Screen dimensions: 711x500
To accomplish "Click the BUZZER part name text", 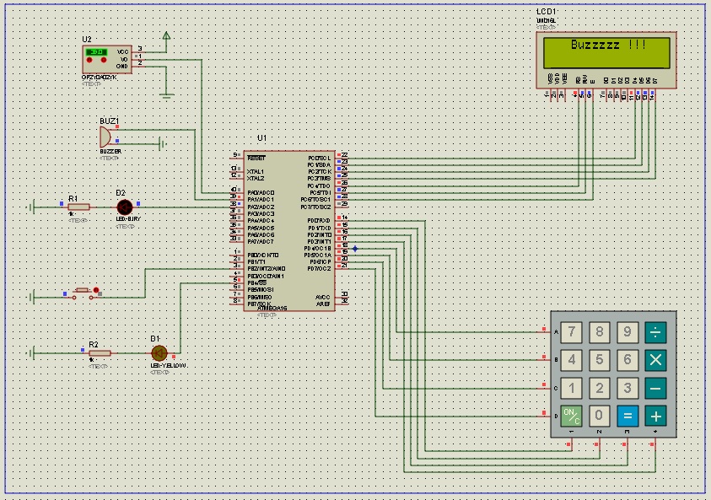I will (110, 152).
